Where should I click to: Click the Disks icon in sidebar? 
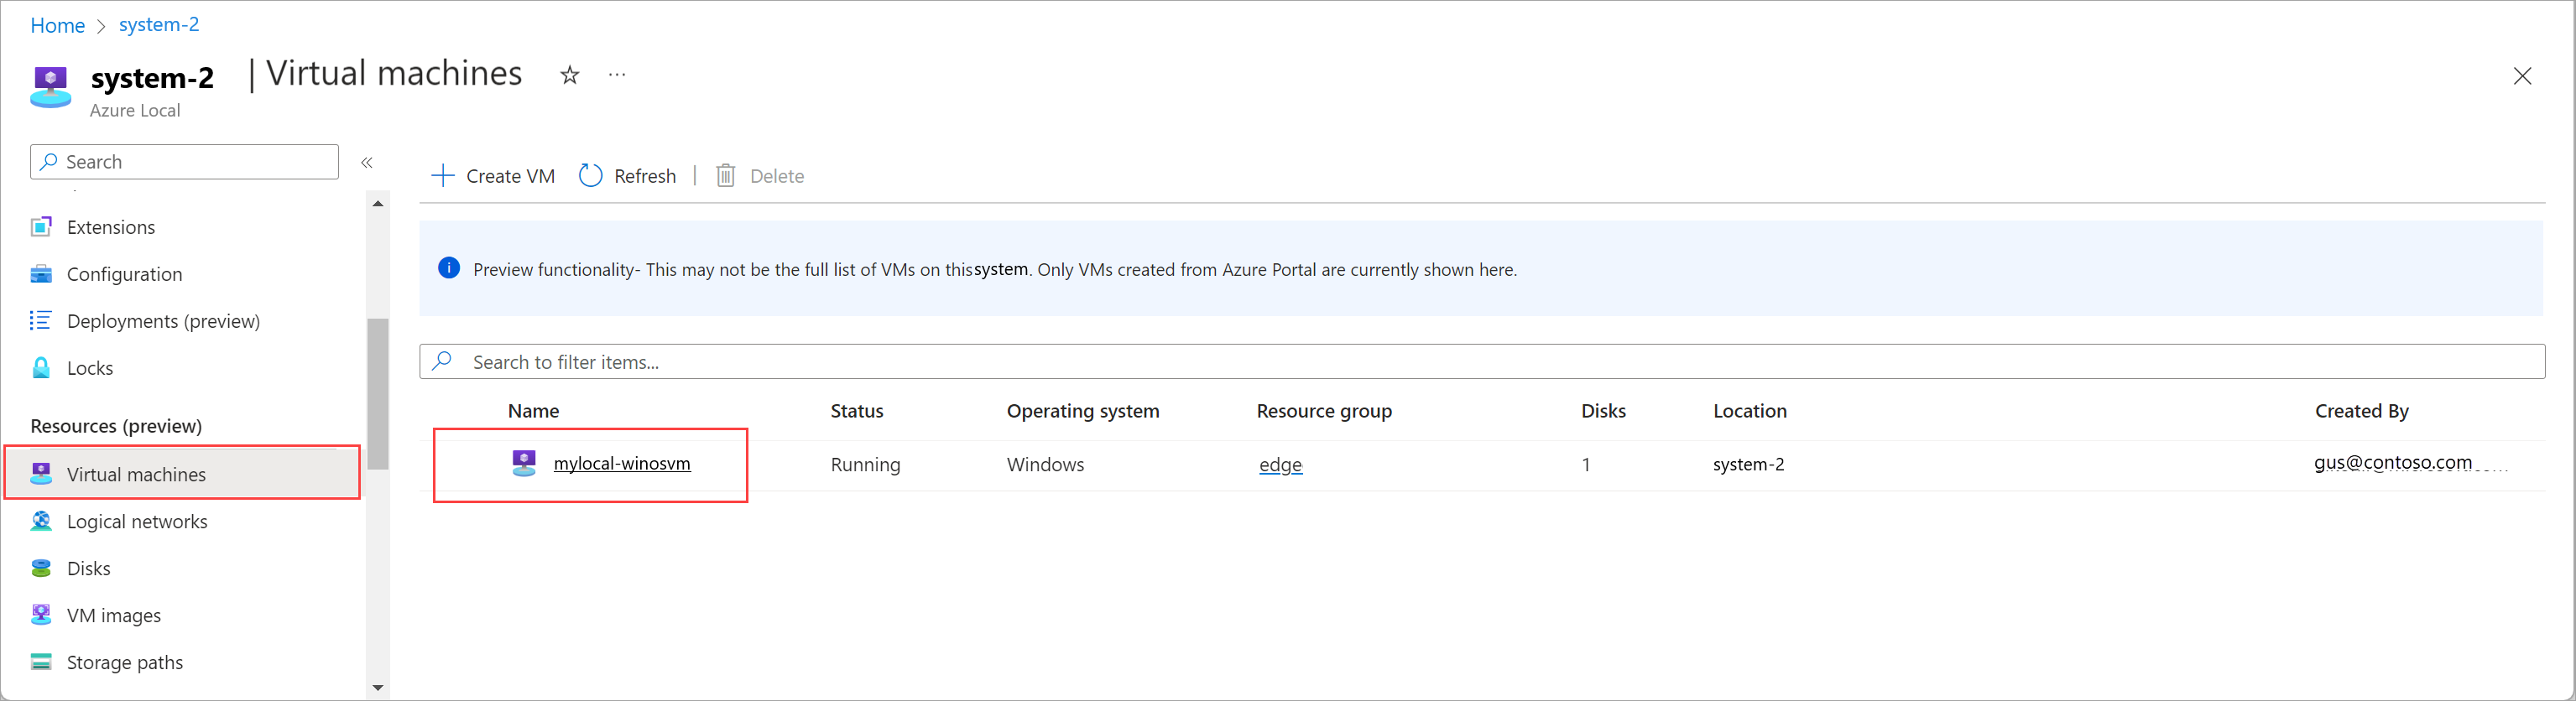point(41,568)
